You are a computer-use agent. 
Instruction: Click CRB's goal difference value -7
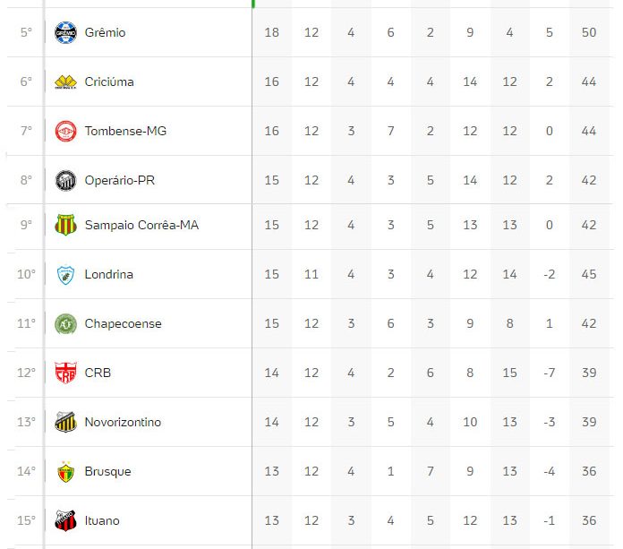tap(550, 373)
